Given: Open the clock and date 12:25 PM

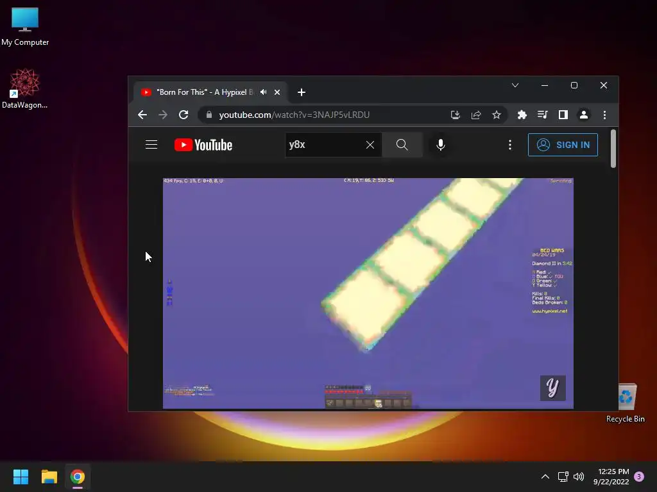Looking at the screenshot, I should 611,477.
